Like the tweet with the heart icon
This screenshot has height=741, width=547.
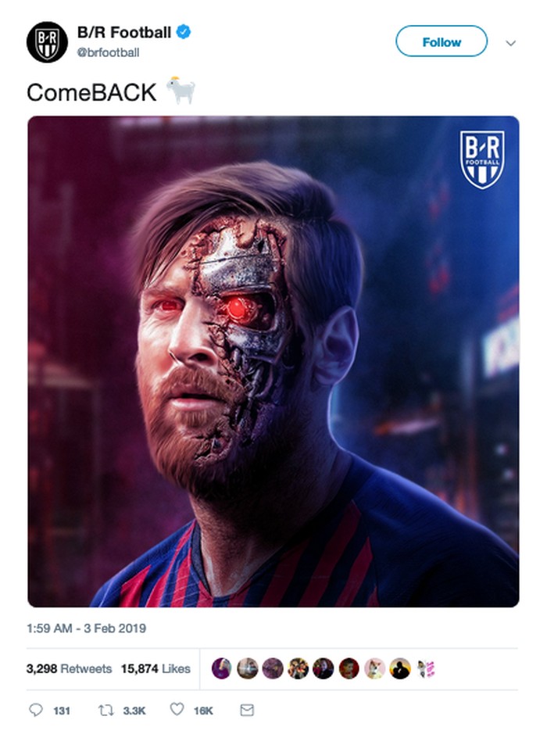pyautogui.click(x=177, y=710)
